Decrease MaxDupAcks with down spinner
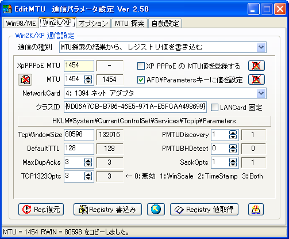This screenshot has width=289, height=239. click(88, 165)
